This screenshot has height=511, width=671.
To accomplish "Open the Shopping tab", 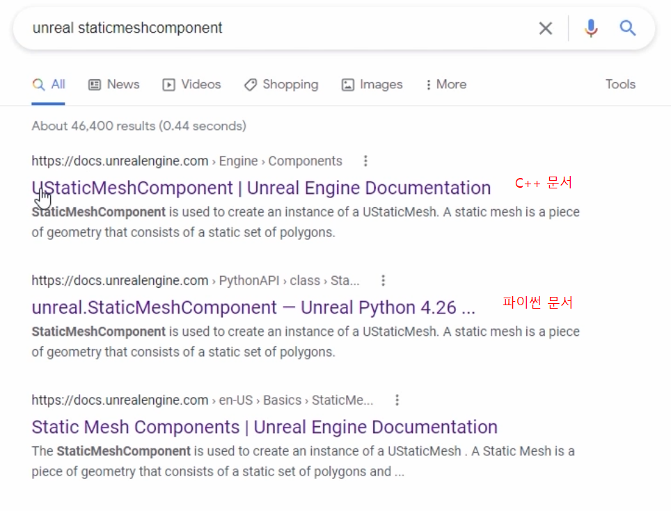I will click(x=281, y=85).
